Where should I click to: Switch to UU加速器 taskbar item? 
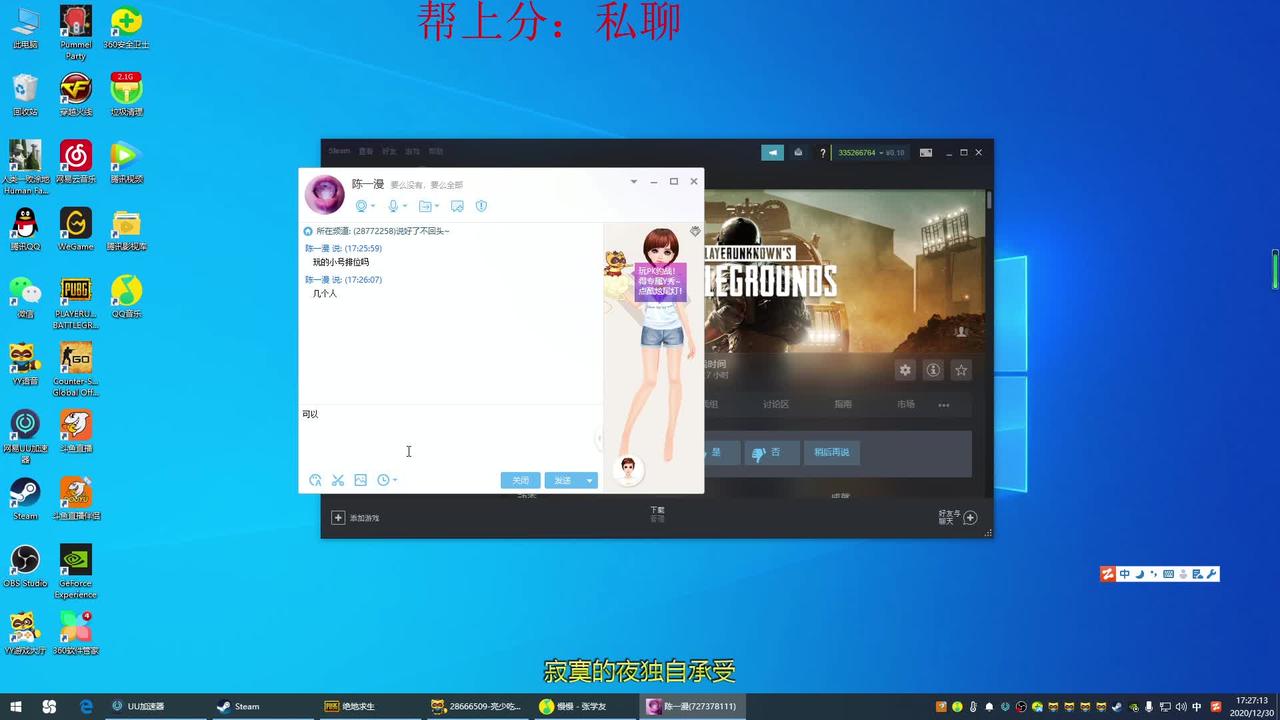pyautogui.click(x=155, y=707)
